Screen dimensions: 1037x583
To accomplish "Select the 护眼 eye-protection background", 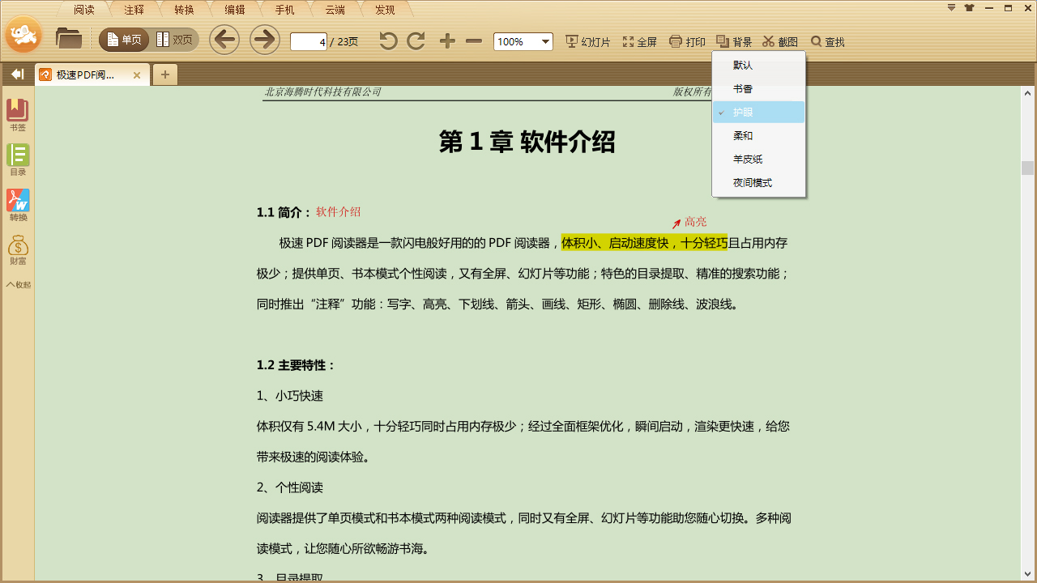I will (x=743, y=113).
